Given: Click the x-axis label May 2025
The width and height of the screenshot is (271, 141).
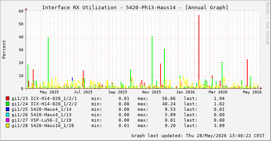Looking at the screenshot, I should [x=49, y=92].
